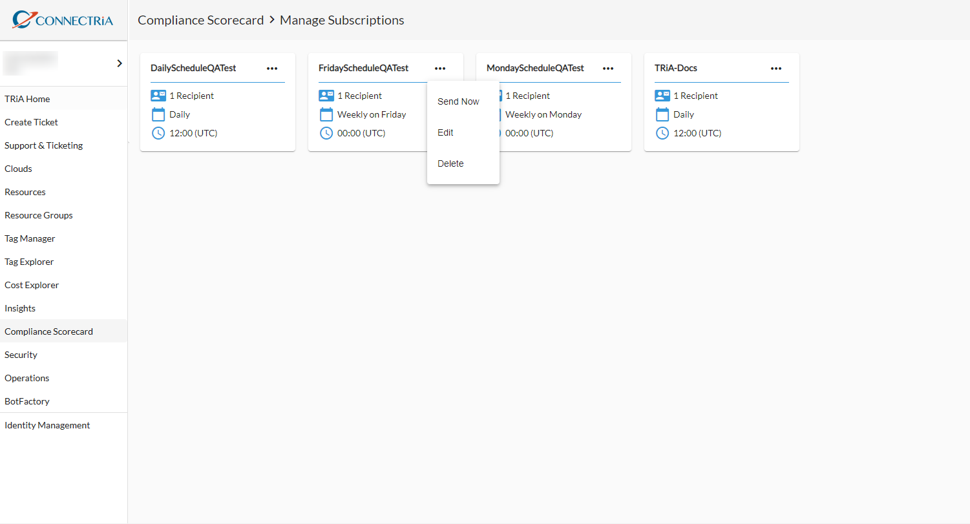Open the Security section
Viewport: 970px width, 524px height.
[x=63, y=355]
